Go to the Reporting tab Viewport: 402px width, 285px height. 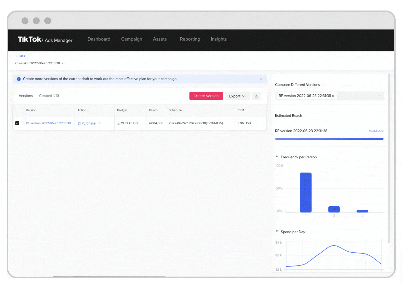pyautogui.click(x=190, y=39)
